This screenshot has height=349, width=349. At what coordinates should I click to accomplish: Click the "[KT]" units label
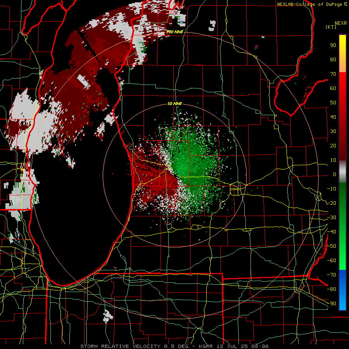pos(331,27)
